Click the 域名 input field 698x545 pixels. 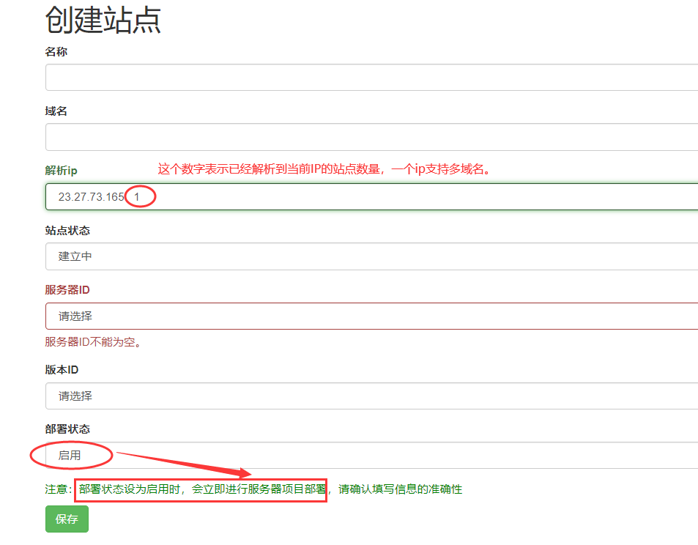(x=371, y=137)
